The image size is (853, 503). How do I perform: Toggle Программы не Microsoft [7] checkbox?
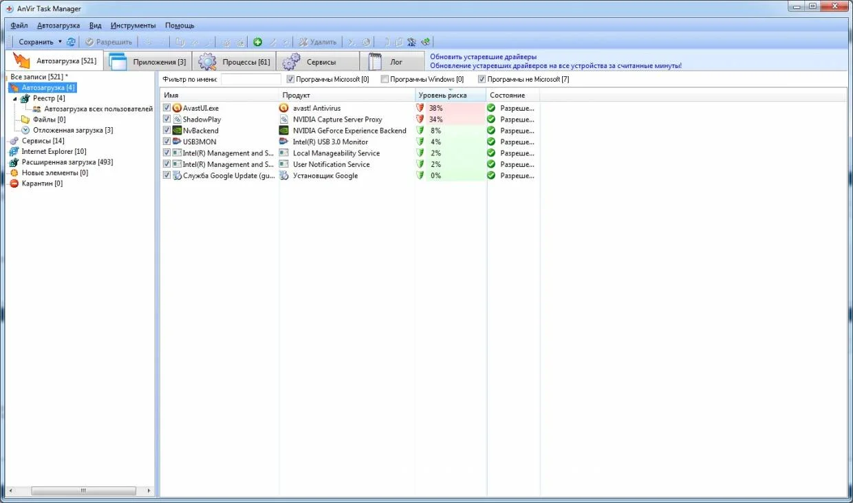[x=482, y=80]
